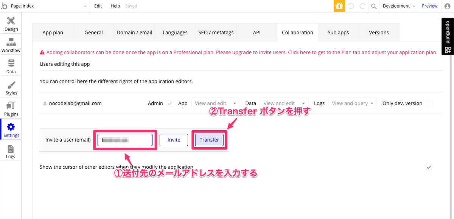
Task: Open the Help menu
Action: point(115,6)
